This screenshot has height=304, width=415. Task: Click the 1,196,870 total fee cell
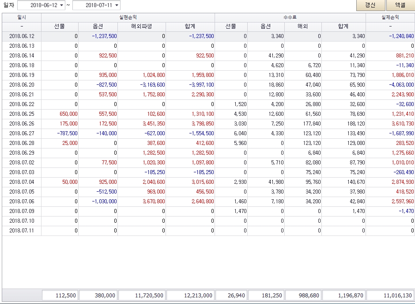point(344,296)
